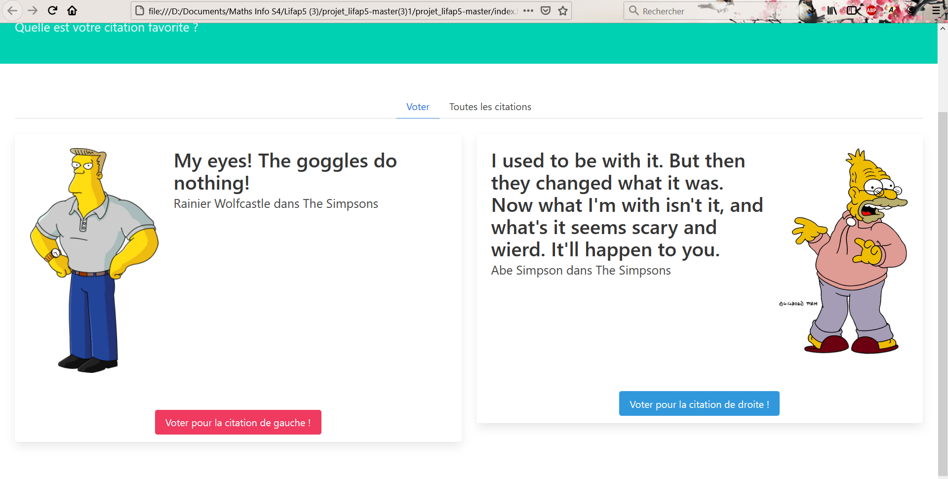Click 'Abe Simpson dans The Simpsons' subtitle
The image size is (948, 479).
pyautogui.click(x=581, y=270)
